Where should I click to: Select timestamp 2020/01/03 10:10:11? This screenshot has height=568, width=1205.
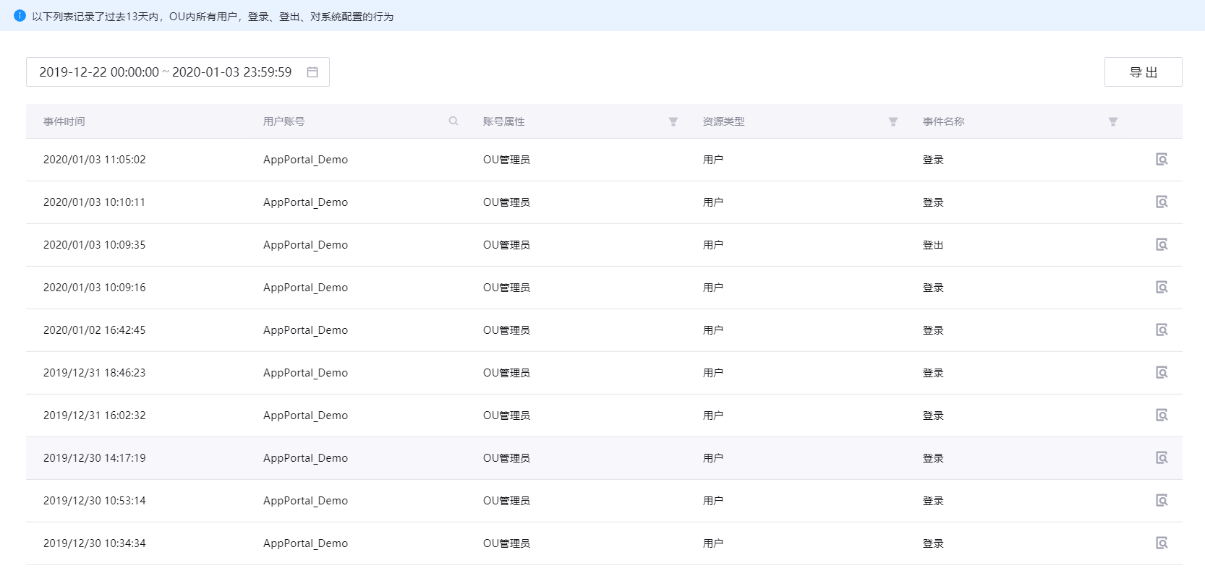[95, 202]
